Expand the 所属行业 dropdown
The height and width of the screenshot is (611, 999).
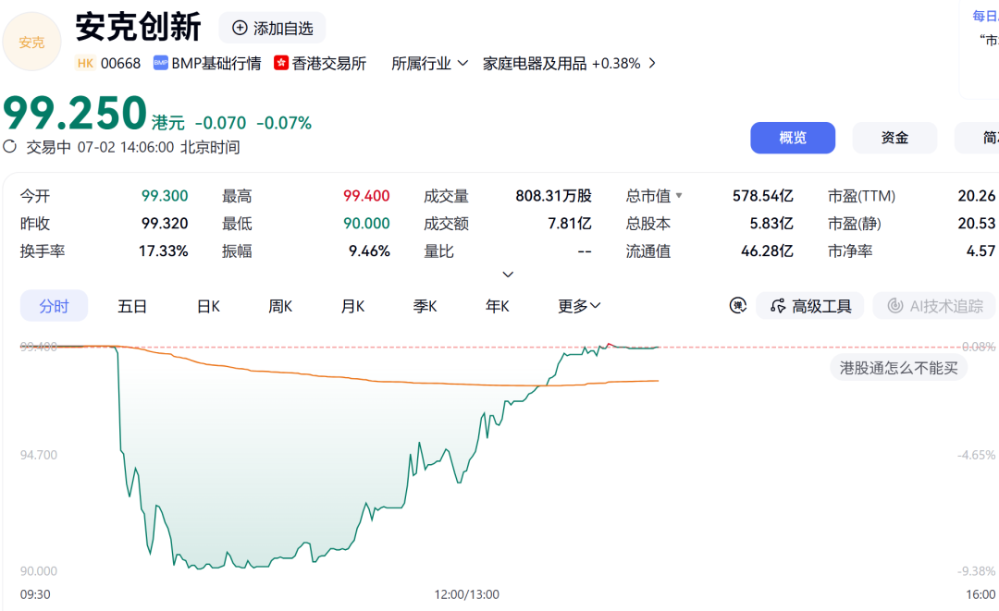[x=430, y=63]
